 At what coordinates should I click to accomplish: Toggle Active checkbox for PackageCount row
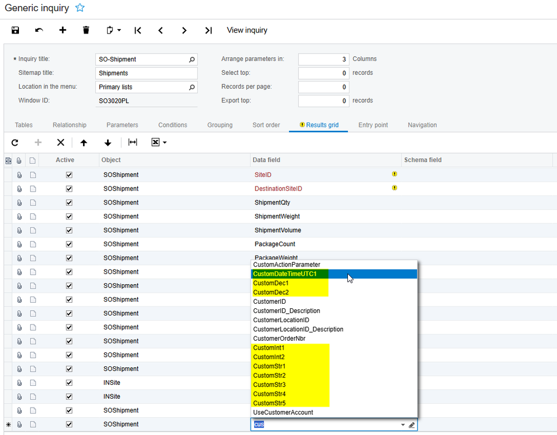pos(69,245)
